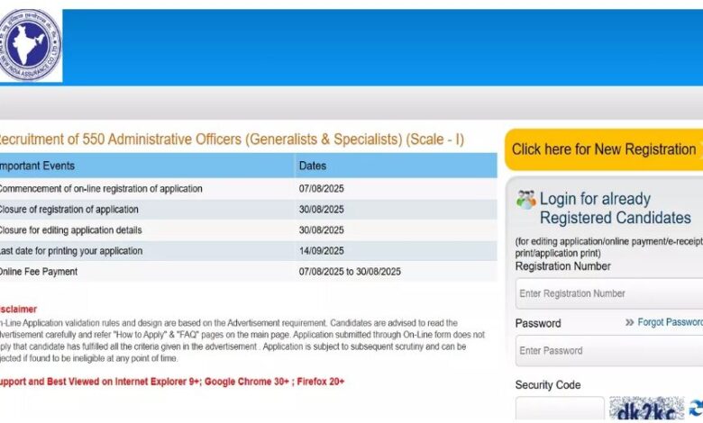Select the Last date for printing row
The height and width of the screenshot is (423, 703).
coord(249,251)
